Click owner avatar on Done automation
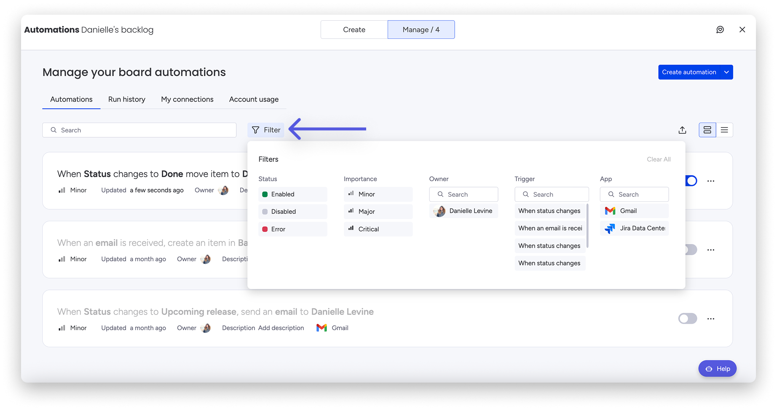 tap(223, 190)
